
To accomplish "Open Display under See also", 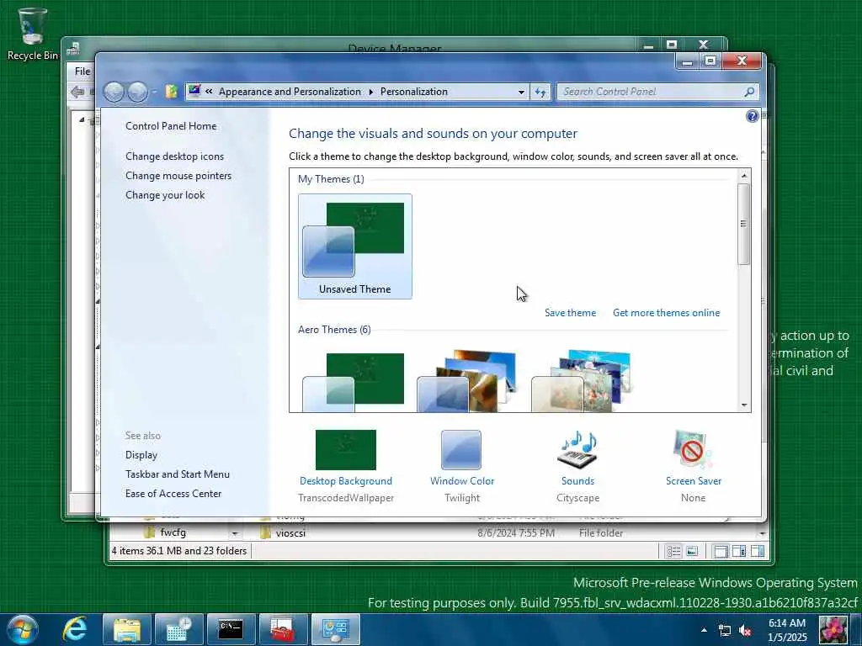I will click(141, 455).
